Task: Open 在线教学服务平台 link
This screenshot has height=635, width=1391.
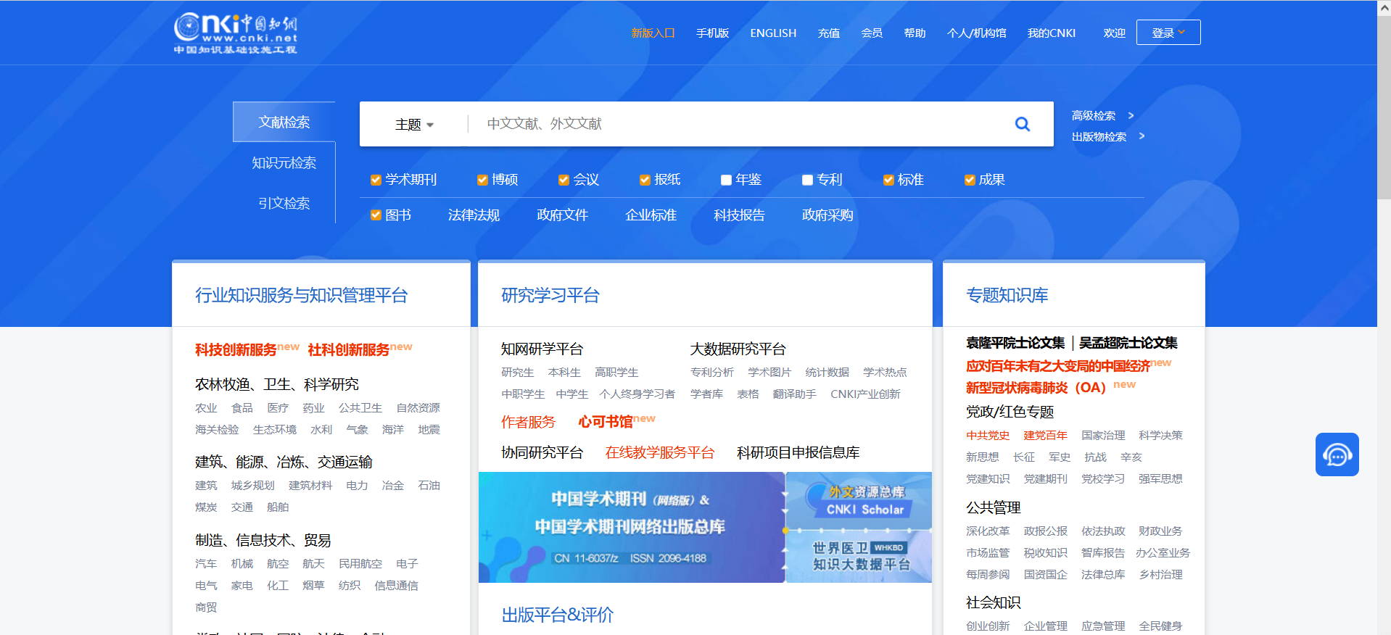Action: 660,453
